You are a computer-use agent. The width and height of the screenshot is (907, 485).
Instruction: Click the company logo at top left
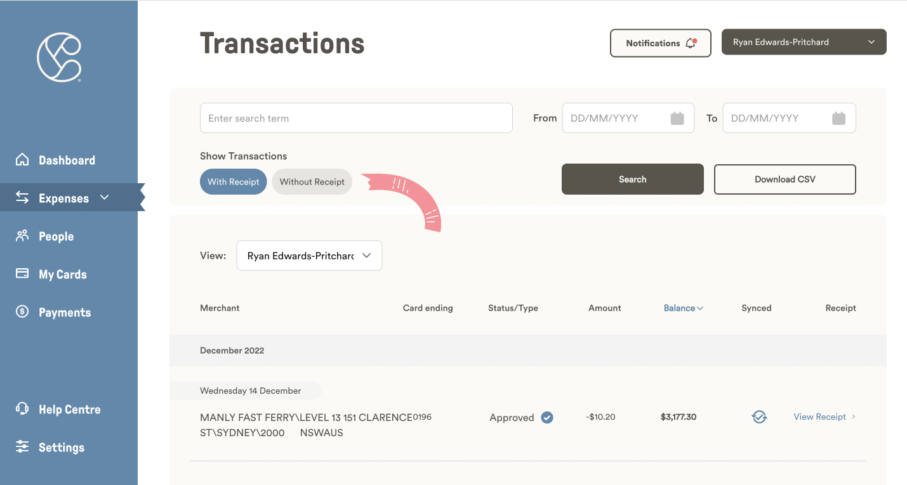pyautogui.click(x=60, y=57)
